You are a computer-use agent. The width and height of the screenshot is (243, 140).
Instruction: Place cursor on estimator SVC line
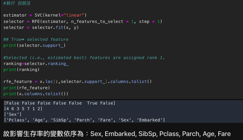coord(45,15)
